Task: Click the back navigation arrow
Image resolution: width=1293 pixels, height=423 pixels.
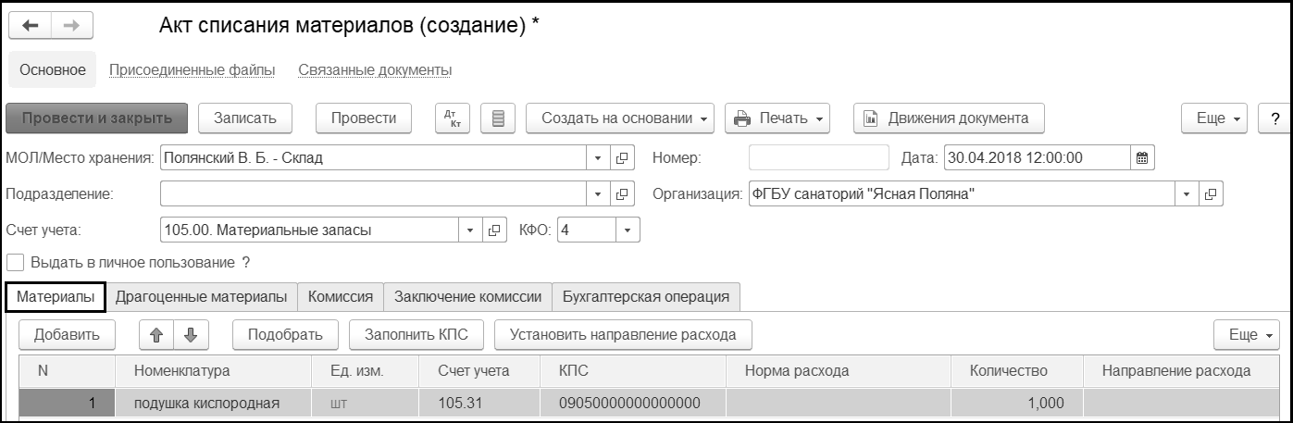Action: (30, 27)
